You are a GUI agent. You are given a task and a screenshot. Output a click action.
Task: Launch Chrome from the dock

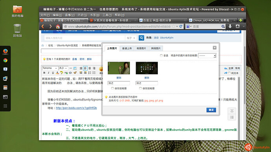click(5, 60)
